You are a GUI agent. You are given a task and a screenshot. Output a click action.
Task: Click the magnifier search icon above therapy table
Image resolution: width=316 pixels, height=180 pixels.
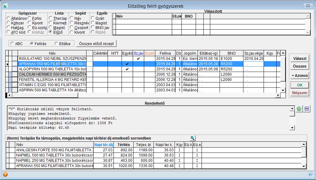[193, 138]
